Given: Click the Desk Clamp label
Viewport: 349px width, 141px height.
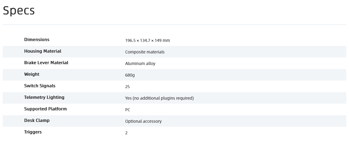Looking at the screenshot, I should (37, 121).
